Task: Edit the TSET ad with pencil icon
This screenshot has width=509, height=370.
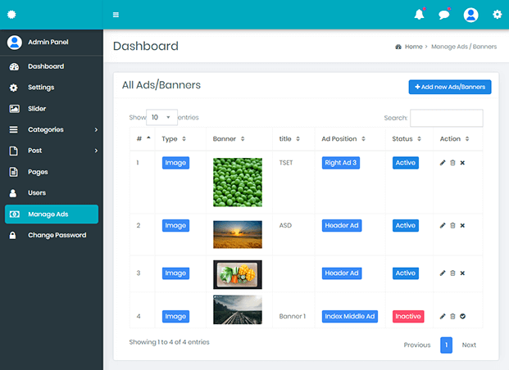Action: point(443,163)
